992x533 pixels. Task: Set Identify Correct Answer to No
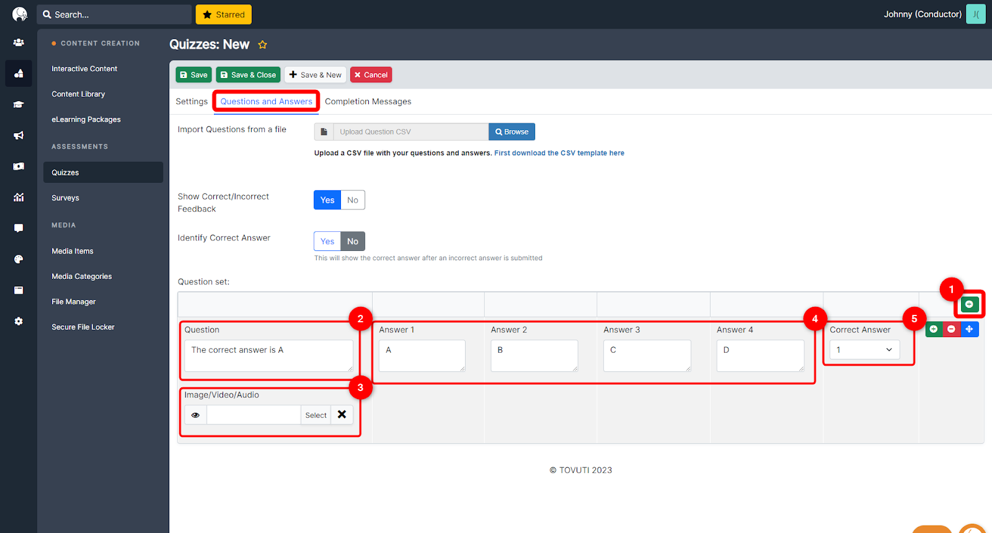pos(353,241)
